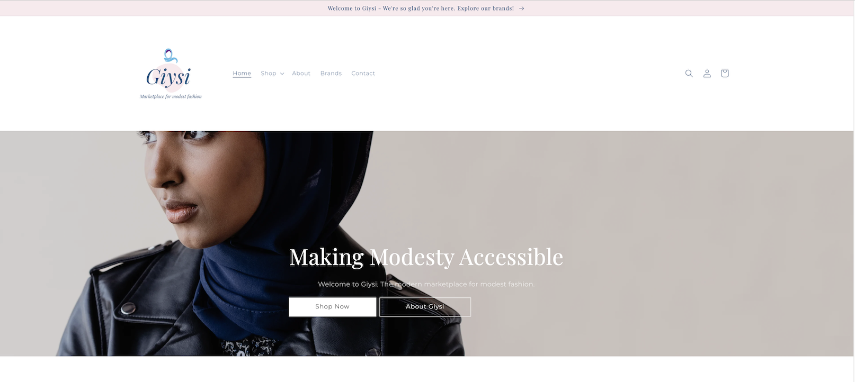
Task: Open the search magnifier icon
Action: tap(689, 74)
